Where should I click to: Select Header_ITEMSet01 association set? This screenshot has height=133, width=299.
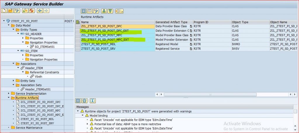[x=38, y=89]
